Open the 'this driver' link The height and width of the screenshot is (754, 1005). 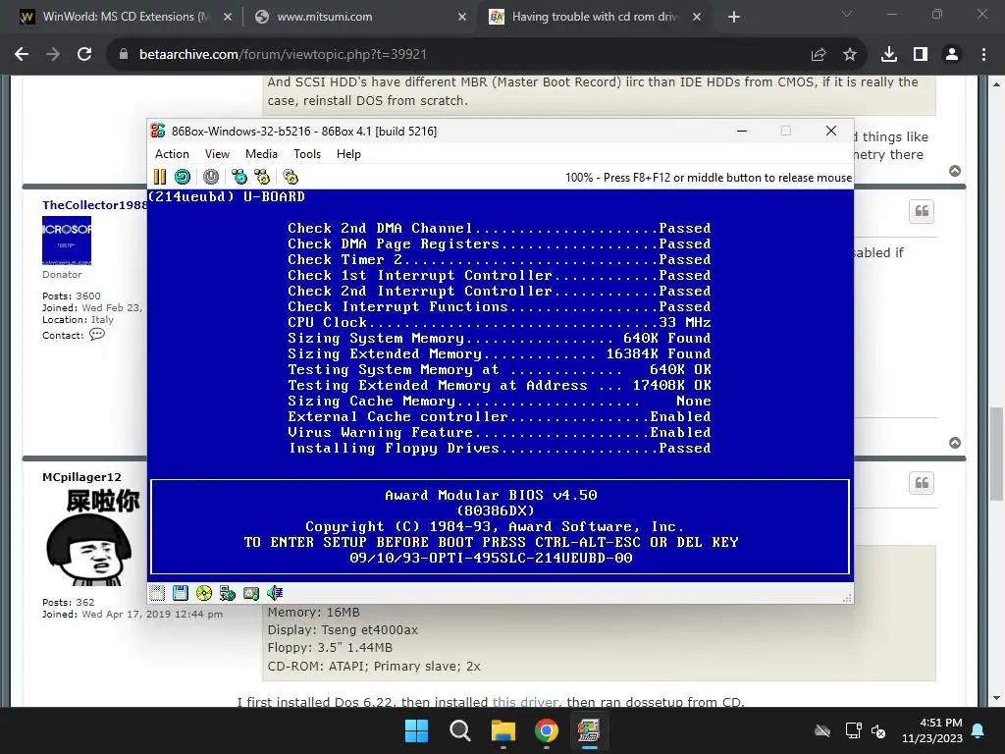(x=525, y=702)
